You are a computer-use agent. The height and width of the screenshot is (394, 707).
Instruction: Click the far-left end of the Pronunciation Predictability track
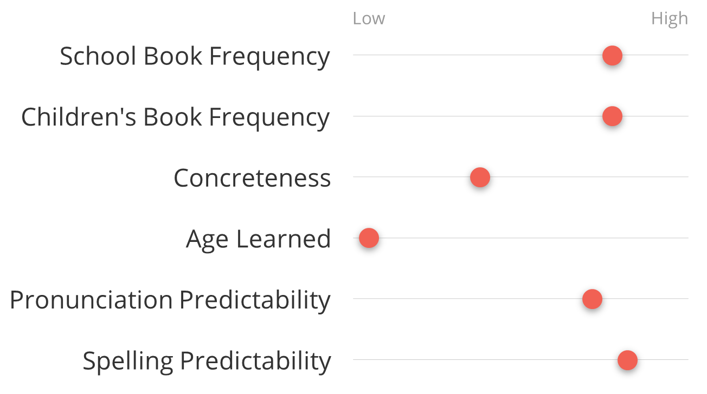(x=355, y=299)
